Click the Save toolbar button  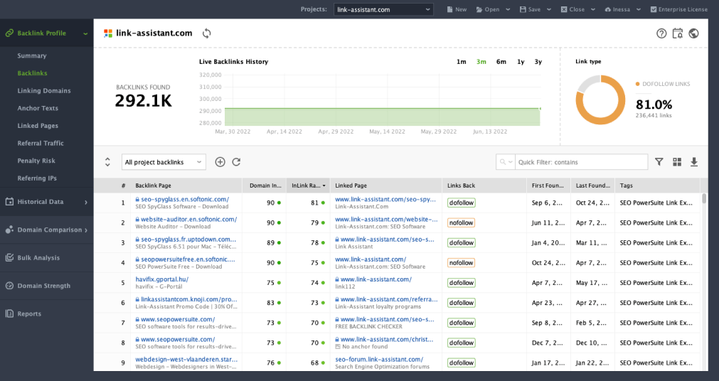(530, 9)
